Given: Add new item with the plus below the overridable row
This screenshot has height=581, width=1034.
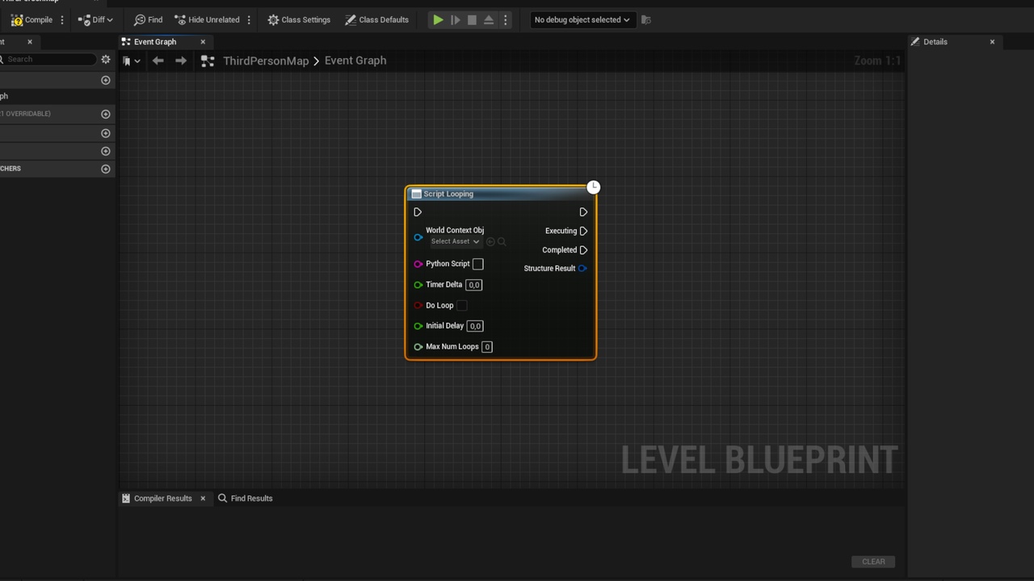Looking at the screenshot, I should (105, 133).
